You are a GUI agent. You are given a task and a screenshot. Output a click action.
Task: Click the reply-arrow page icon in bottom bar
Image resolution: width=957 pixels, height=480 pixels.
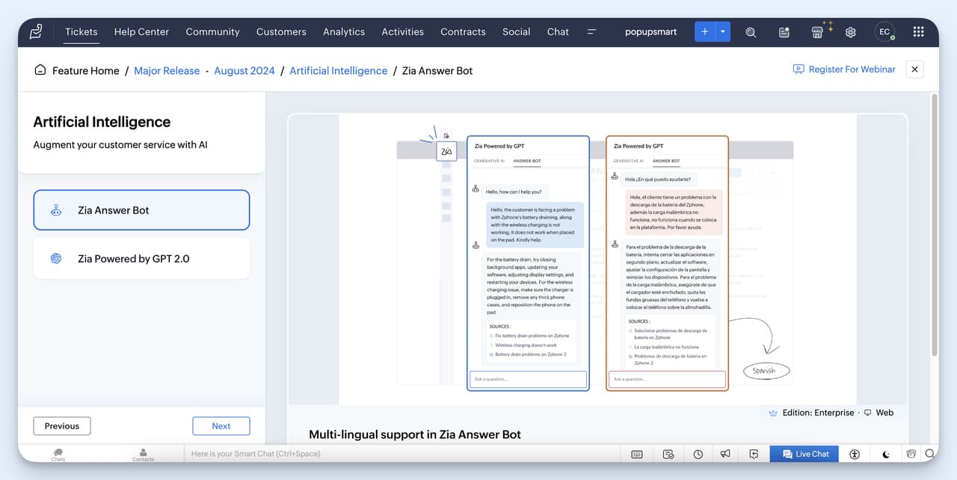click(x=754, y=454)
